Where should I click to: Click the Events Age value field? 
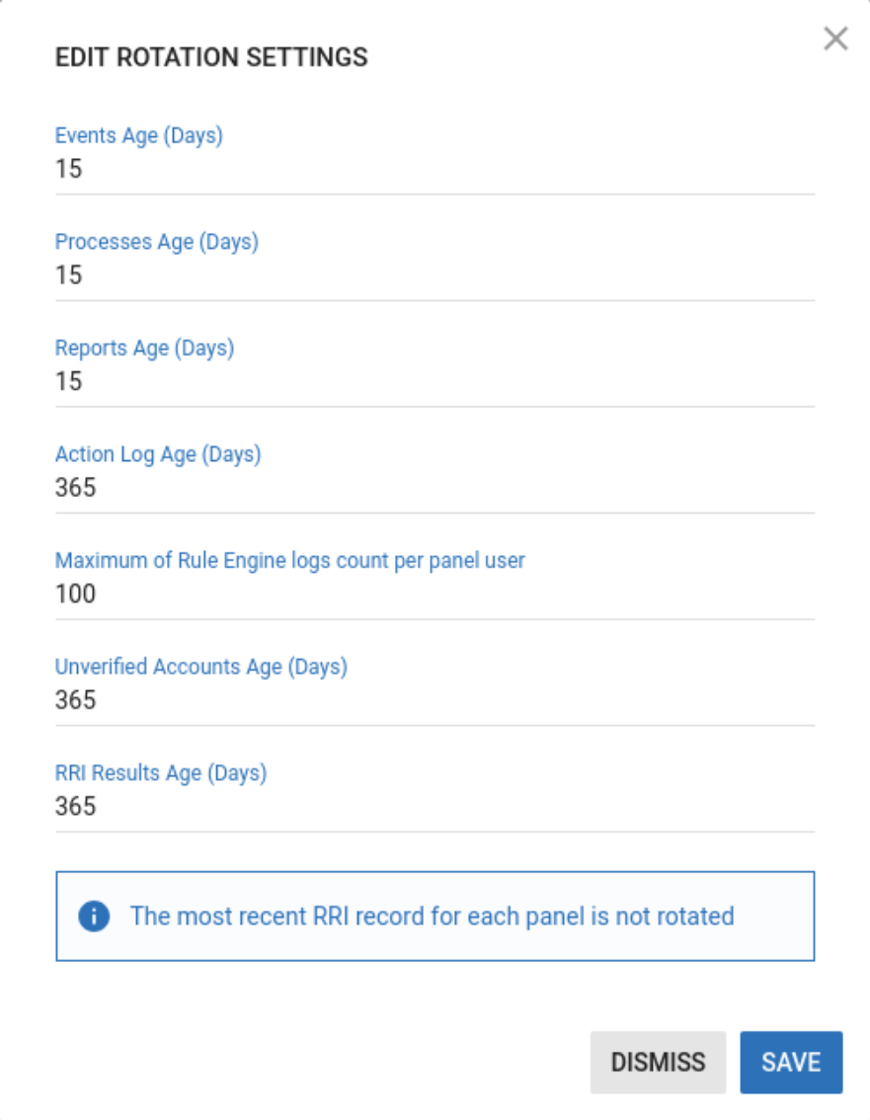[x=435, y=169]
